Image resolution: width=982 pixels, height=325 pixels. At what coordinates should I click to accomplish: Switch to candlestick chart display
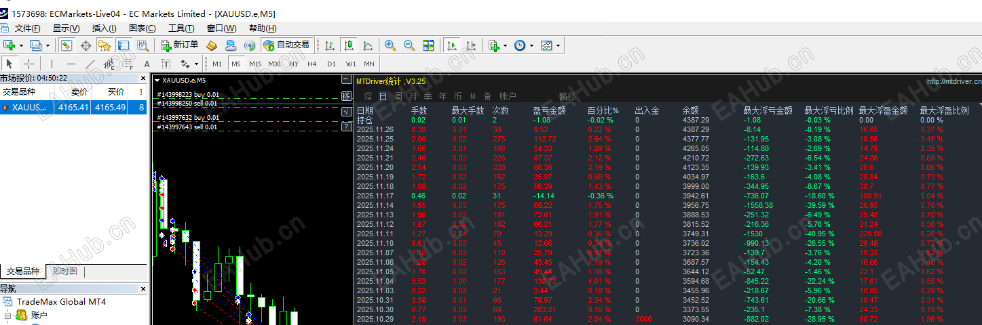pos(349,45)
